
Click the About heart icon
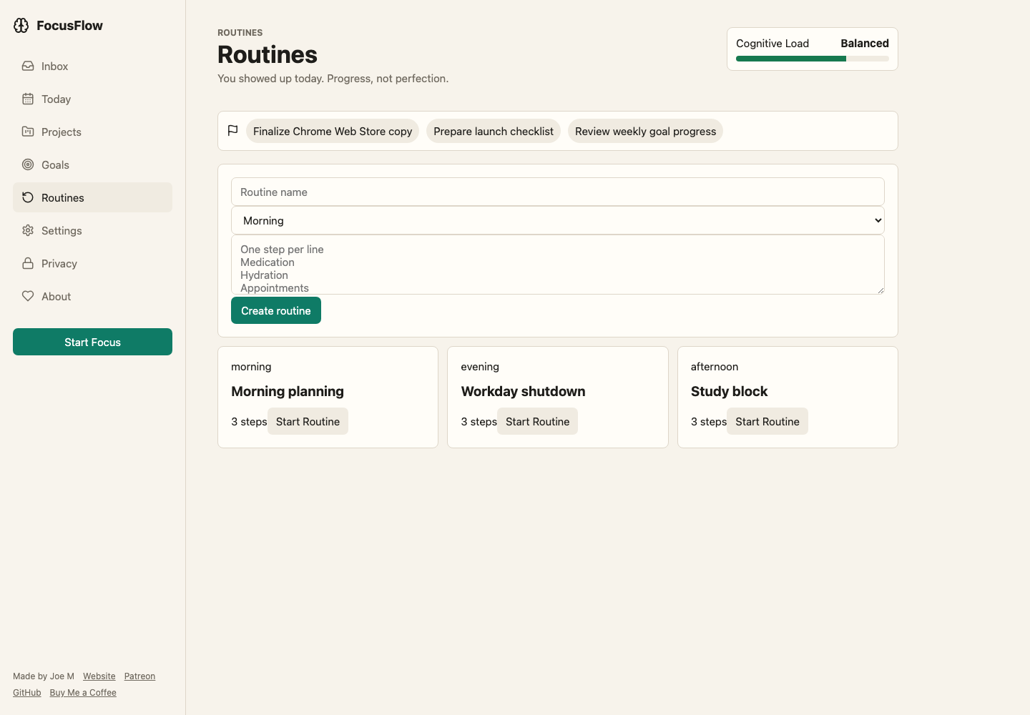tap(28, 296)
